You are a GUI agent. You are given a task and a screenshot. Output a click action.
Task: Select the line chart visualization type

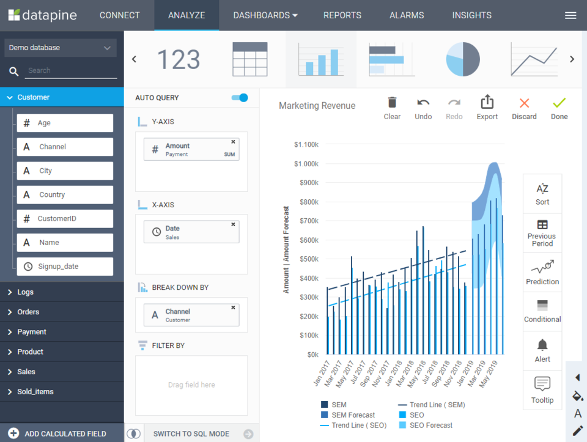(533, 59)
